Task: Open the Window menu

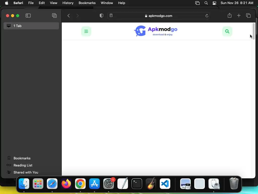Action: (x=107, y=3)
